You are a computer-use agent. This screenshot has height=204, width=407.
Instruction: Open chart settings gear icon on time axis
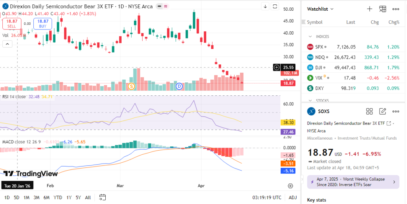click(291, 186)
